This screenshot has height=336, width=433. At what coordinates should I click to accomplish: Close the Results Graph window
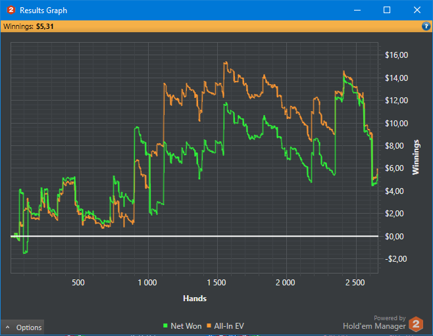point(417,11)
